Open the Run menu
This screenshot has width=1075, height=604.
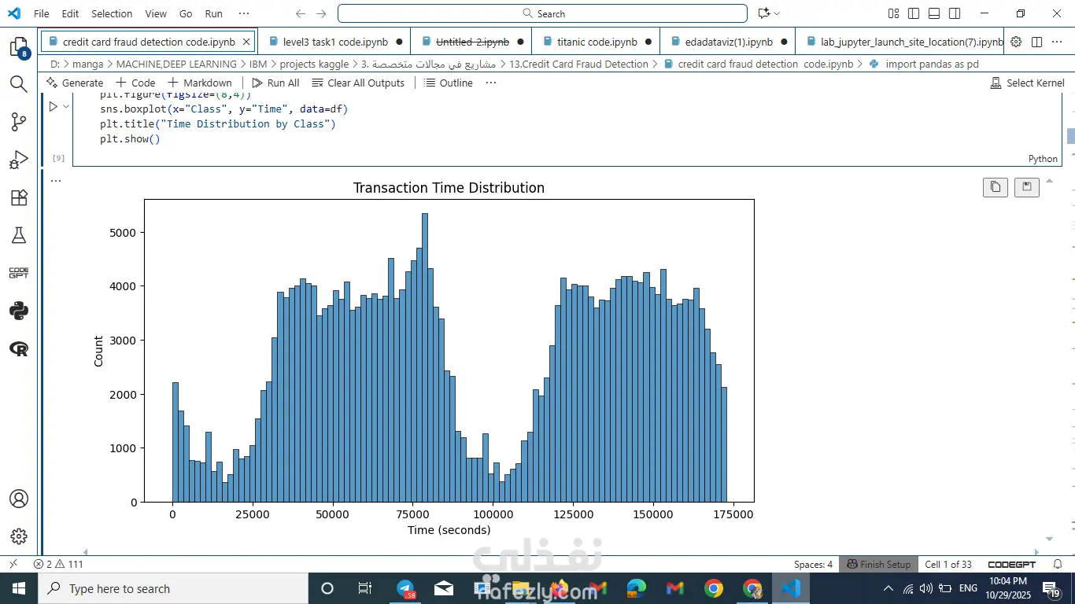click(x=213, y=13)
